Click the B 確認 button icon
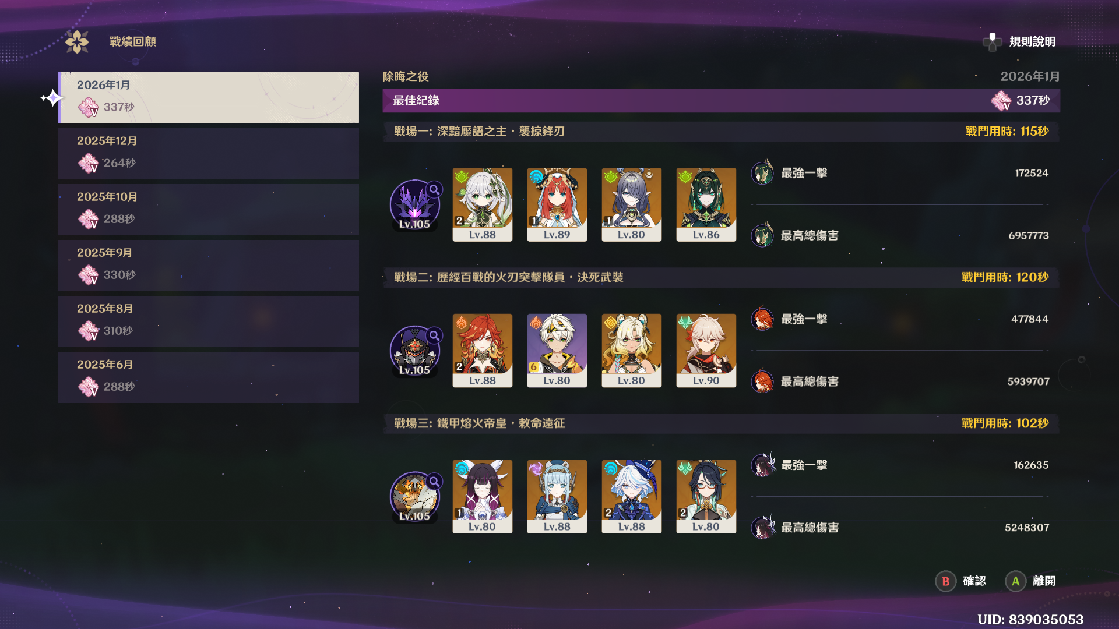1119x629 pixels. (x=945, y=581)
